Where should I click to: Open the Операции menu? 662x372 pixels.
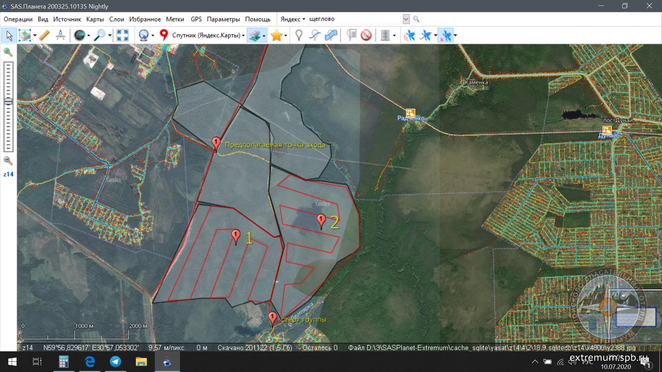coord(18,19)
